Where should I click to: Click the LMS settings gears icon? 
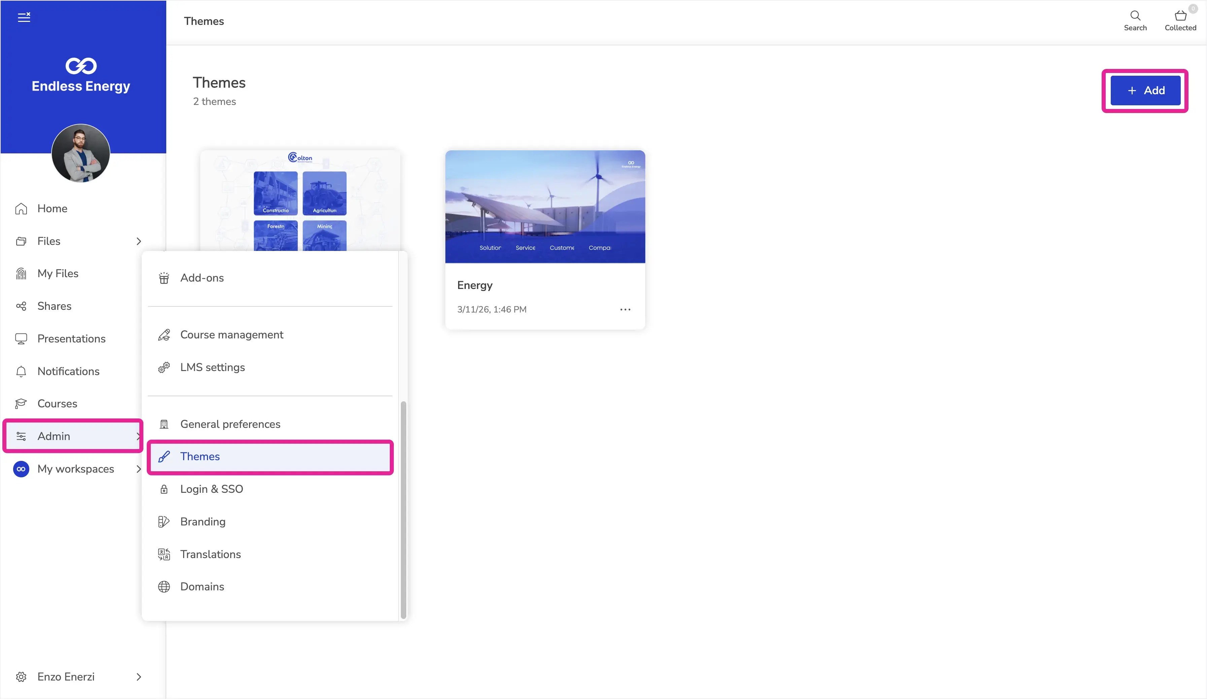[164, 367]
